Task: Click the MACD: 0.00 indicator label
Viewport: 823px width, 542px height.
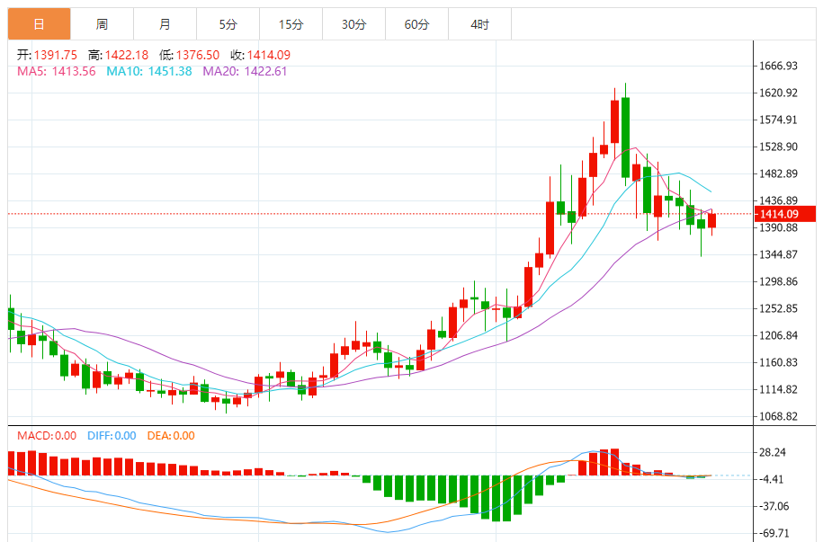Action: (47, 436)
